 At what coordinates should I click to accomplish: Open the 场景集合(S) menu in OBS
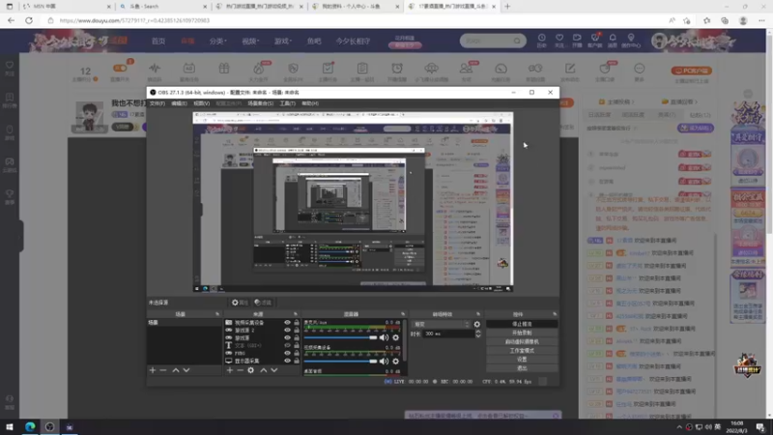[x=260, y=103]
